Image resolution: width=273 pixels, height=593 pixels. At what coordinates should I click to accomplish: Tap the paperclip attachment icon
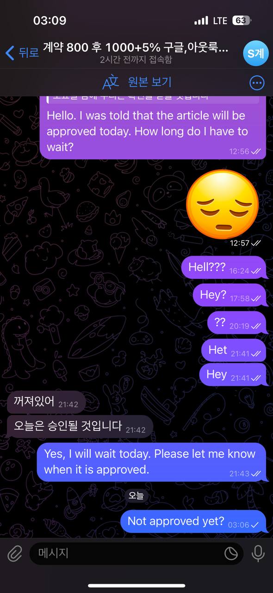(15, 553)
